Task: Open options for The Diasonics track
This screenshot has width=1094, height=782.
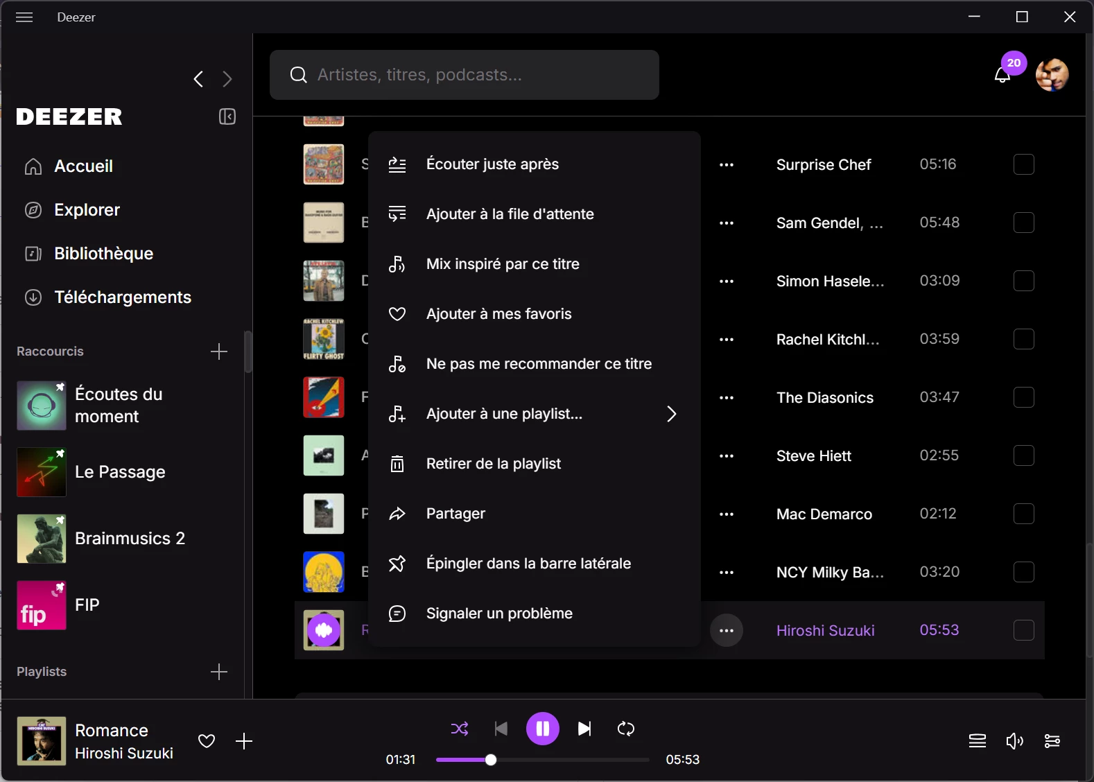Action: (727, 398)
